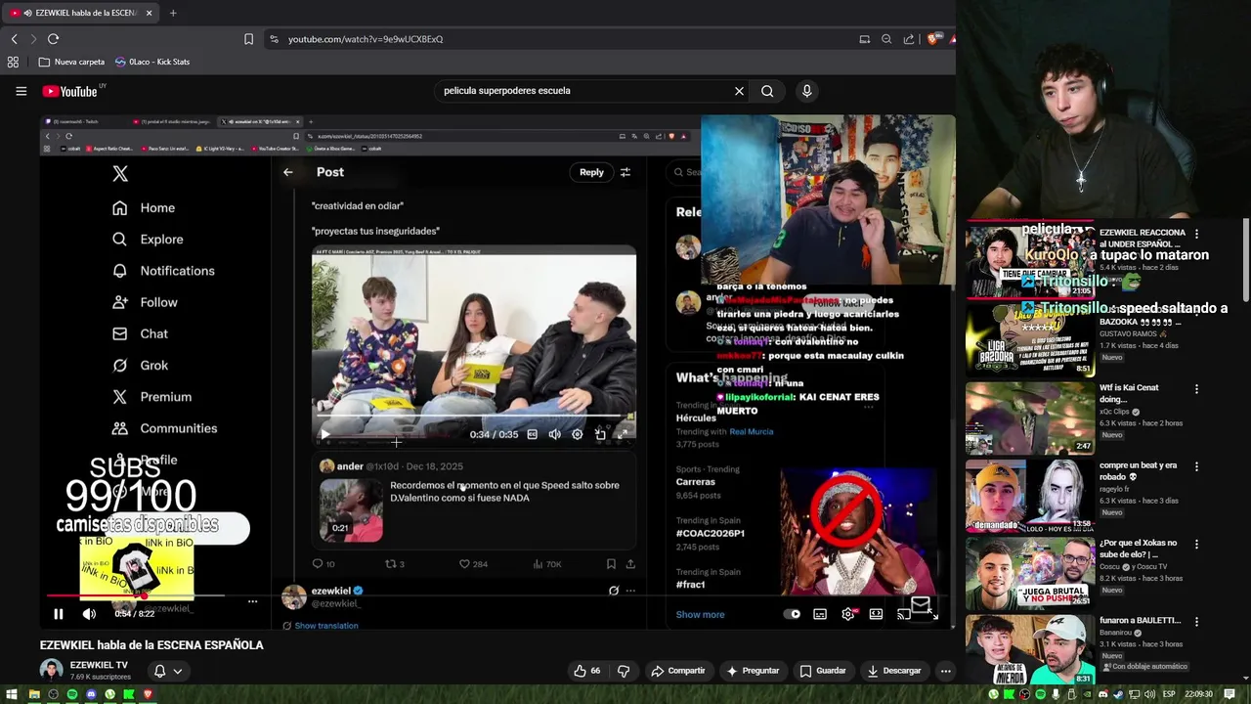Open EZEWKIEL TV channel name link

click(x=99, y=665)
